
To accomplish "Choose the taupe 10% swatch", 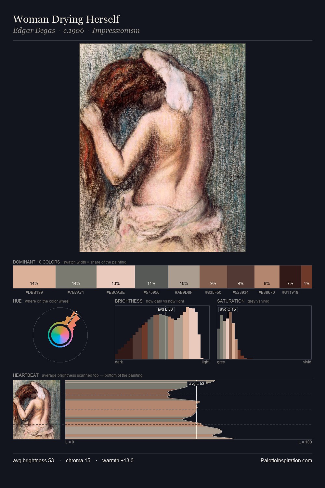I will pos(184,277).
